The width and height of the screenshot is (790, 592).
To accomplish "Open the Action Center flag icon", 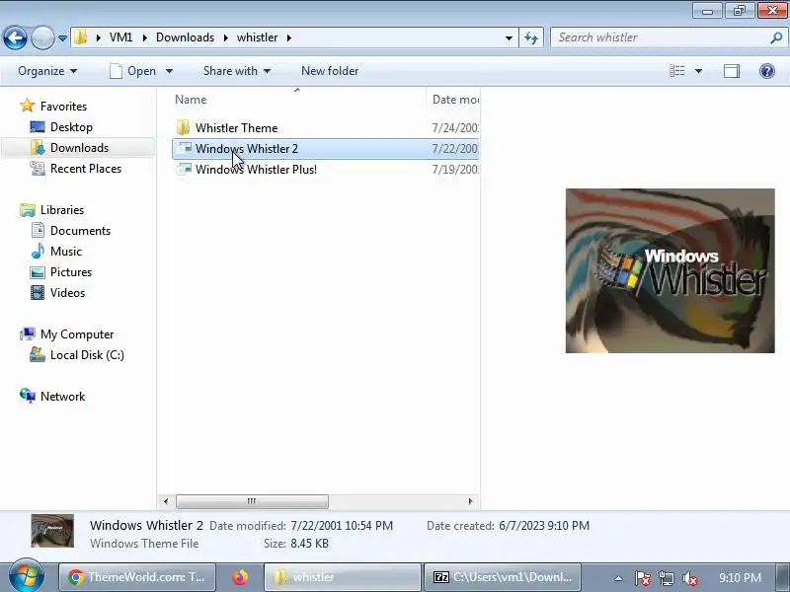I will (642, 578).
